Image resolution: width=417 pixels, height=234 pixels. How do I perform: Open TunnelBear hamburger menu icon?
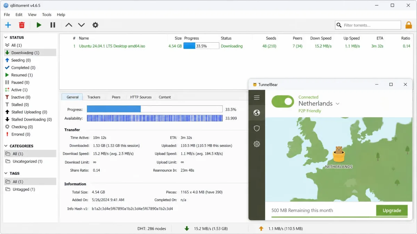click(257, 97)
